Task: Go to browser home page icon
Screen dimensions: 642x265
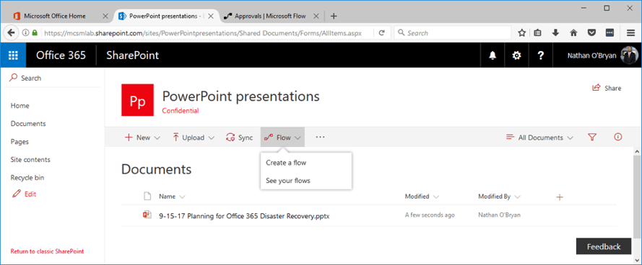Action: click(573, 33)
